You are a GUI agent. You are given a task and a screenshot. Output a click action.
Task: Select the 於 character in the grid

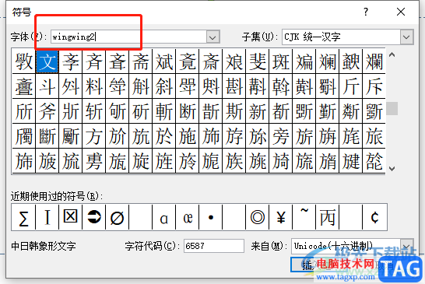click(164, 136)
